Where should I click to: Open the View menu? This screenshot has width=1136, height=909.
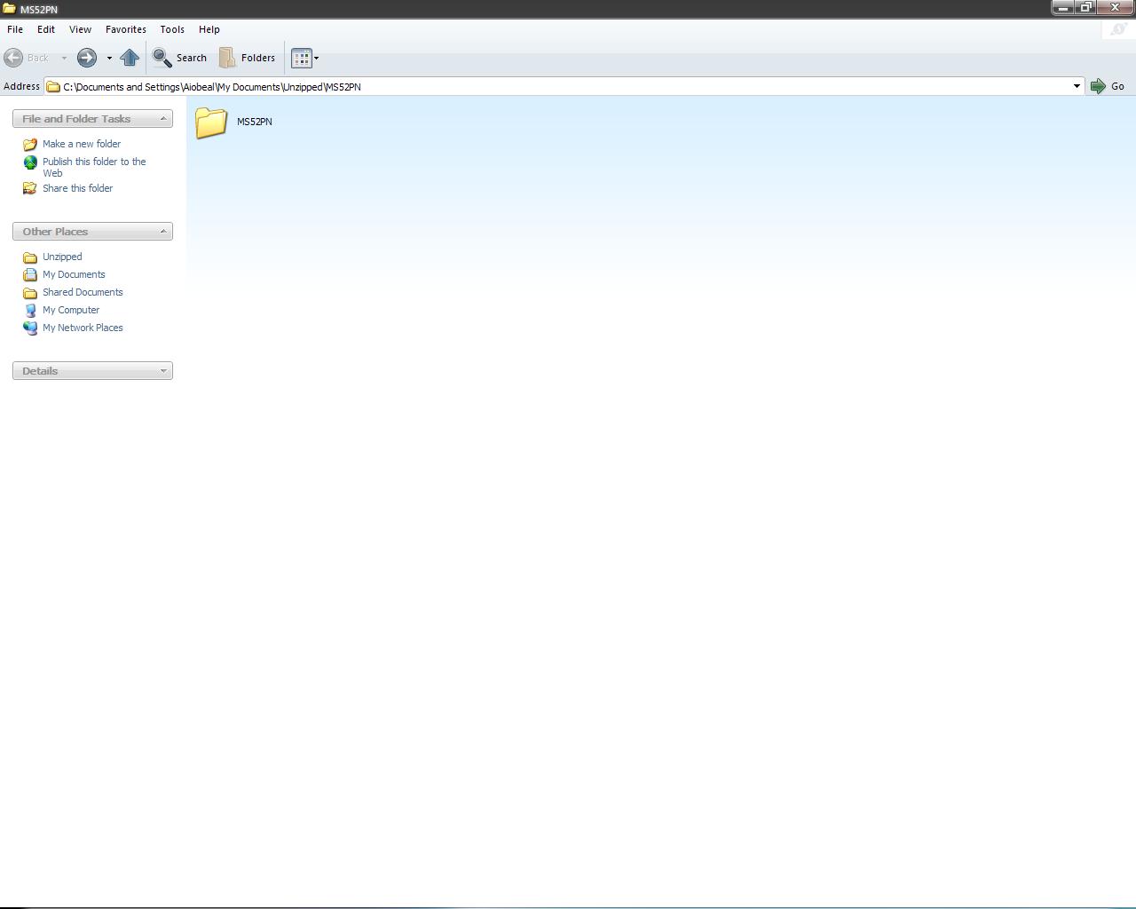[x=80, y=29]
